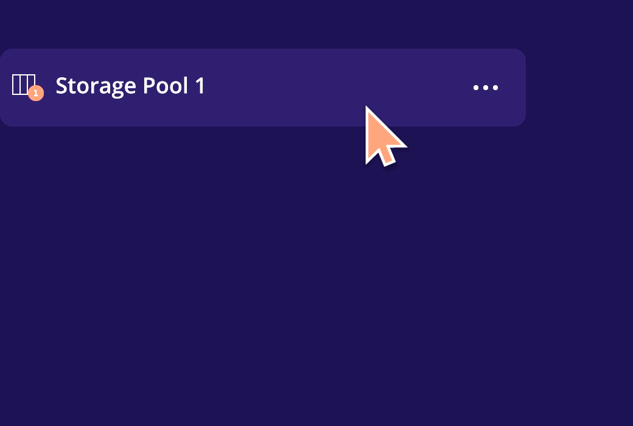Click the left column of the pool icon
The height and width of the screenshot is (426, 633).
pyautogui.click(x=16, y=85)
